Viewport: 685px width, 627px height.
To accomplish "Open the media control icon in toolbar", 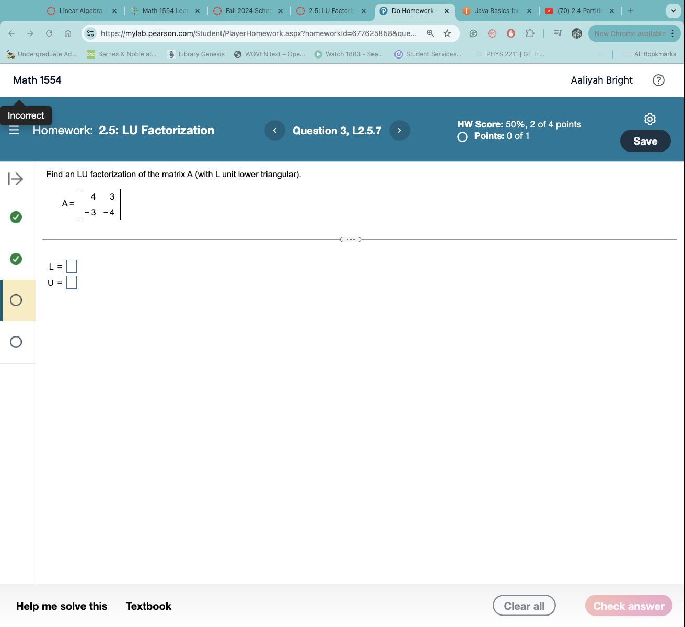I will pos(558,33).
